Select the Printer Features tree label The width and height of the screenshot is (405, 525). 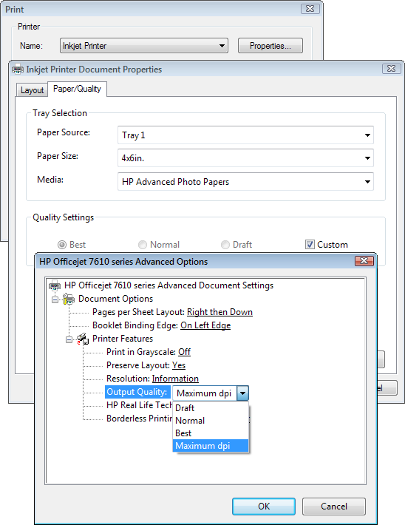click(x=123, y=339)
